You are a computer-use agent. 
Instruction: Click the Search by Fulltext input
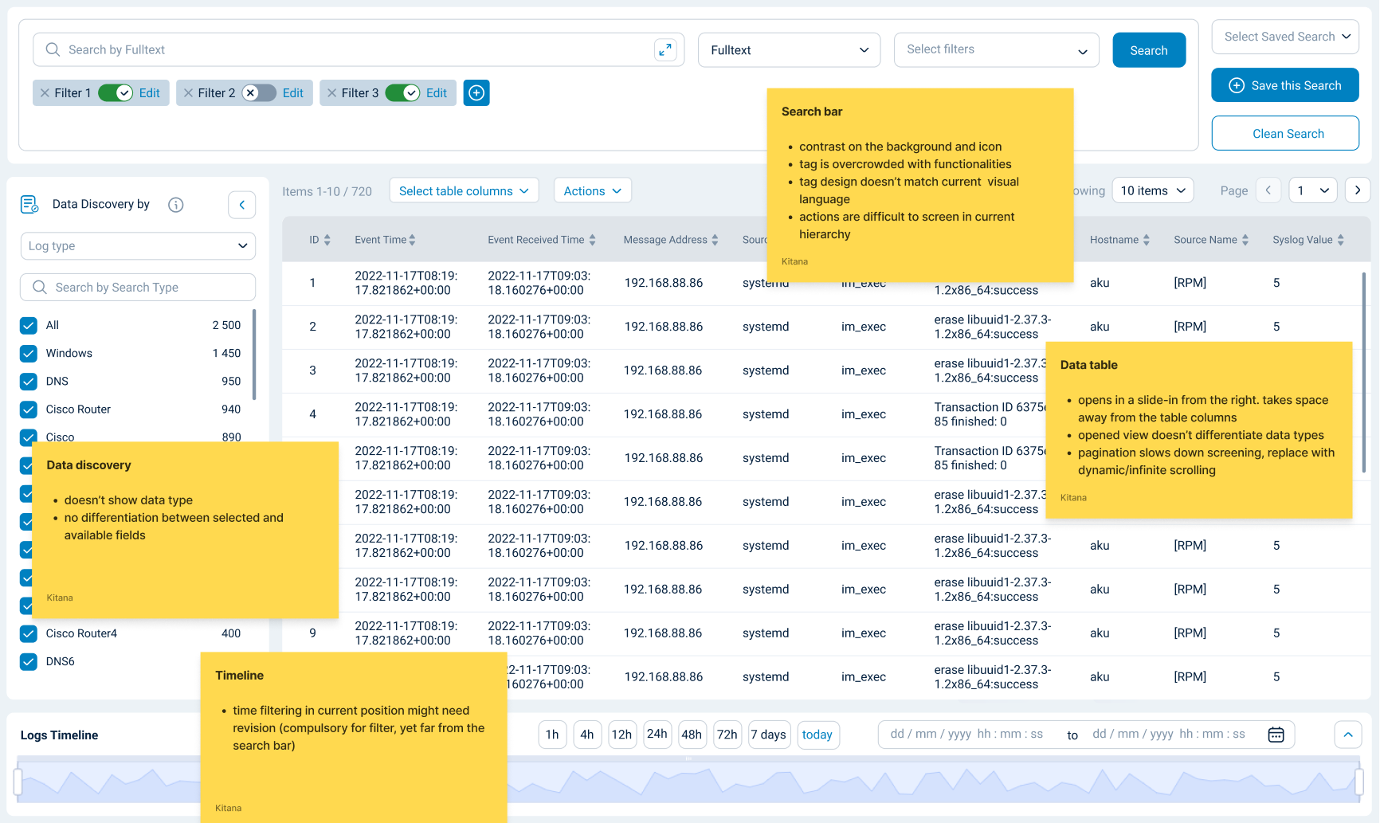[x=359, y=49]
